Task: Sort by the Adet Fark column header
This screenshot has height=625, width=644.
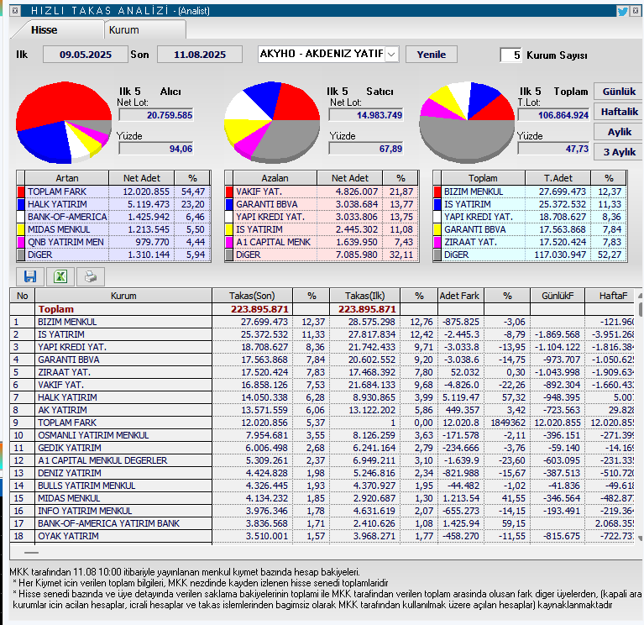Action: pos(459,296)
